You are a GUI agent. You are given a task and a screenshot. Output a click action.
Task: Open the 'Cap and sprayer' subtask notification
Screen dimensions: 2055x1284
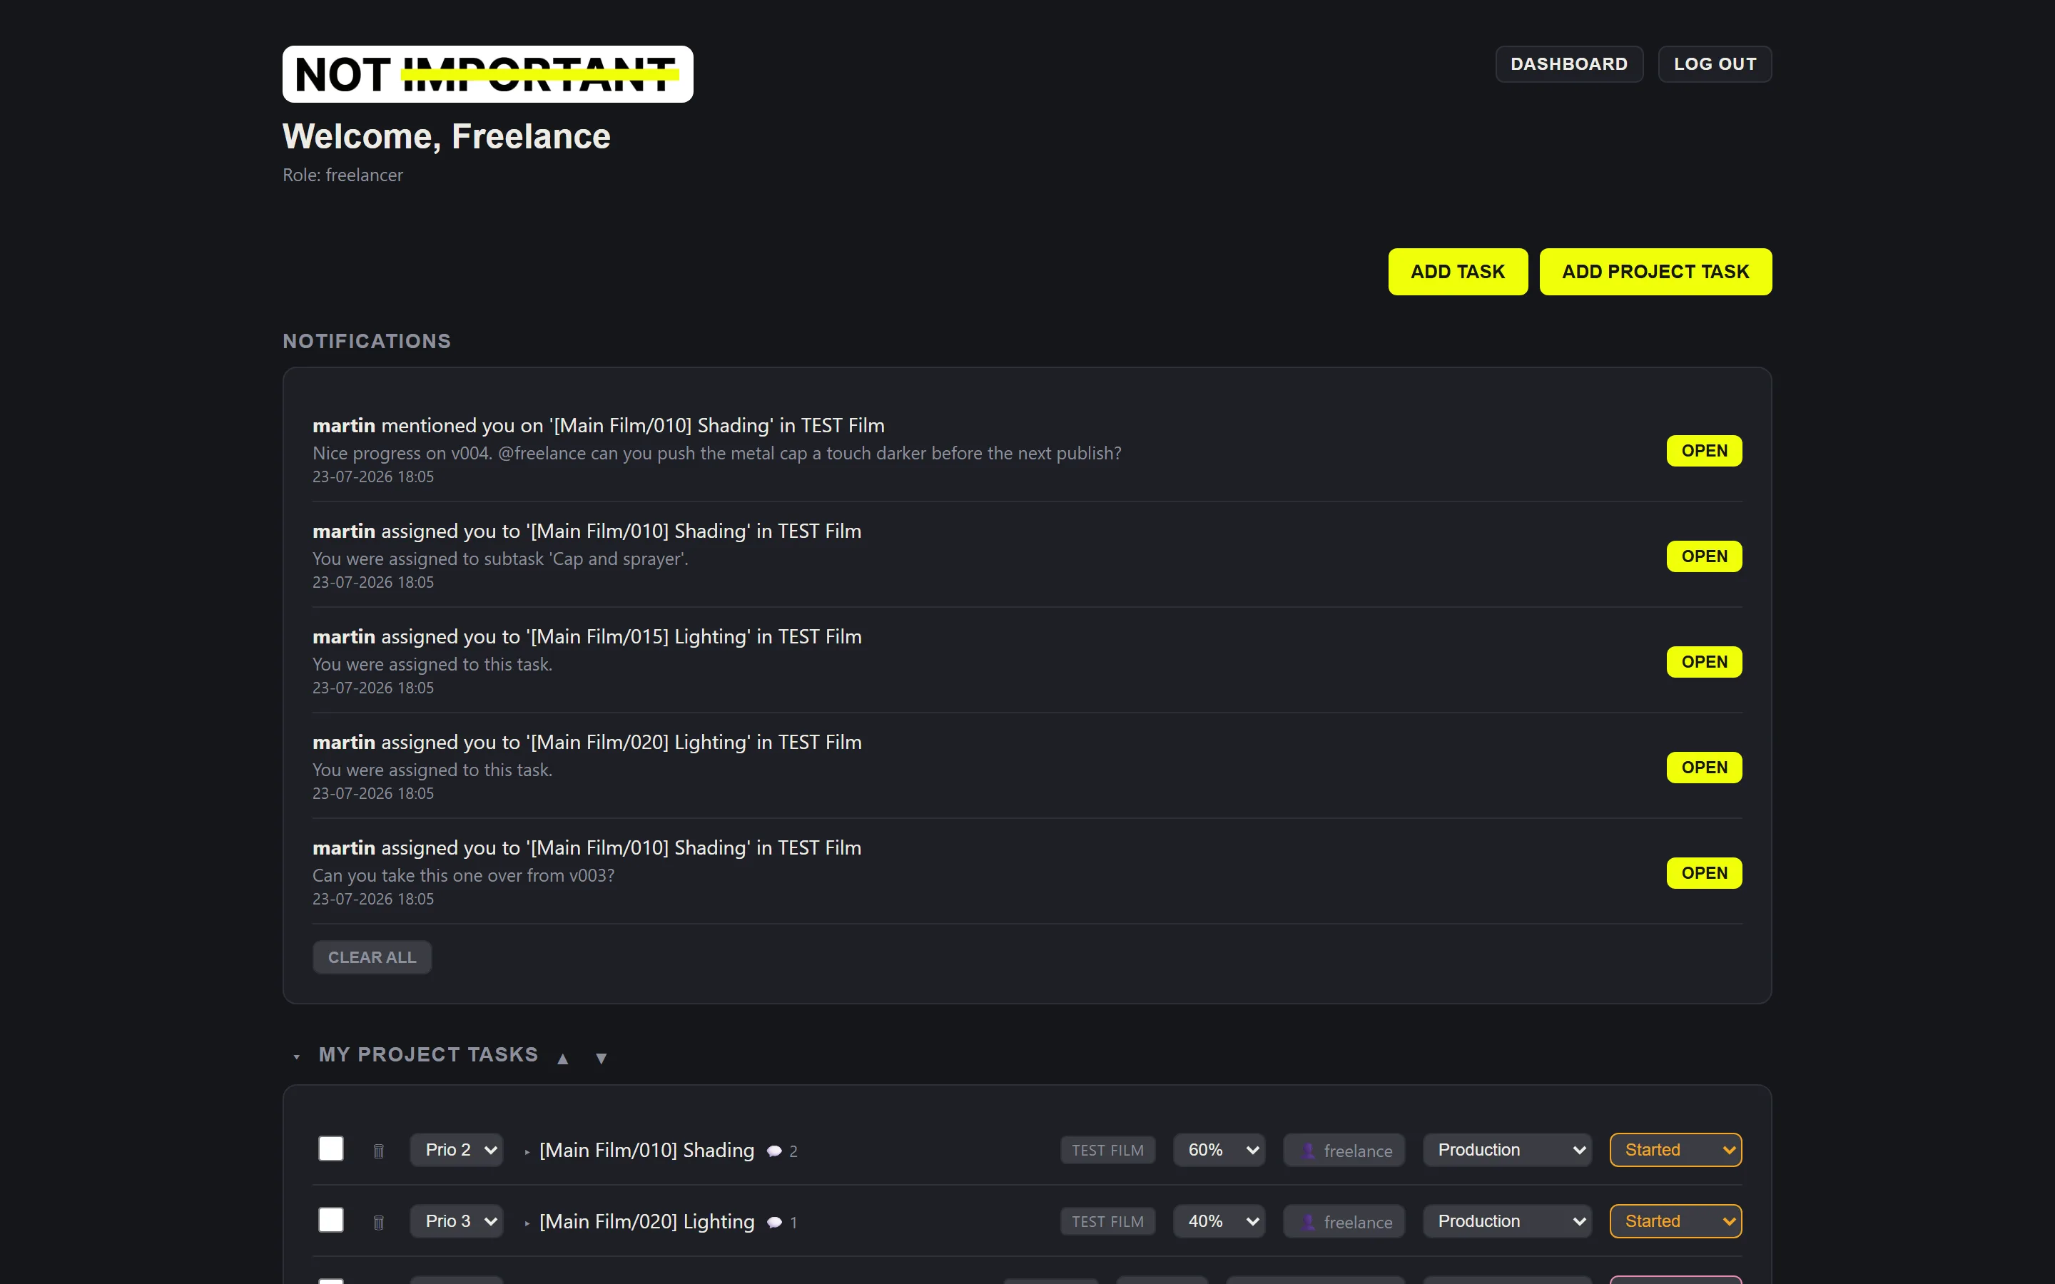(x=1703, y=556)
